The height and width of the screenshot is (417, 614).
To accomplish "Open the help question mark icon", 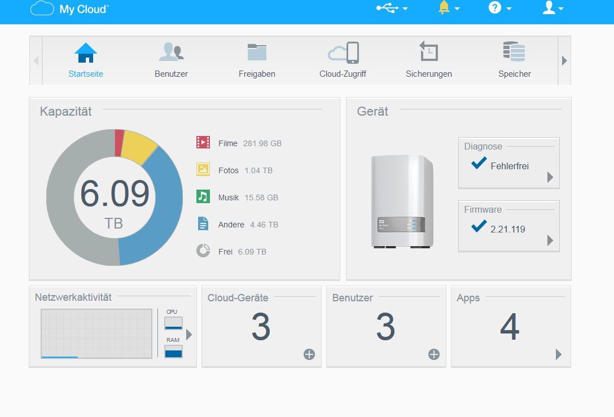I will pyautogui.click(x=495, y=7).
